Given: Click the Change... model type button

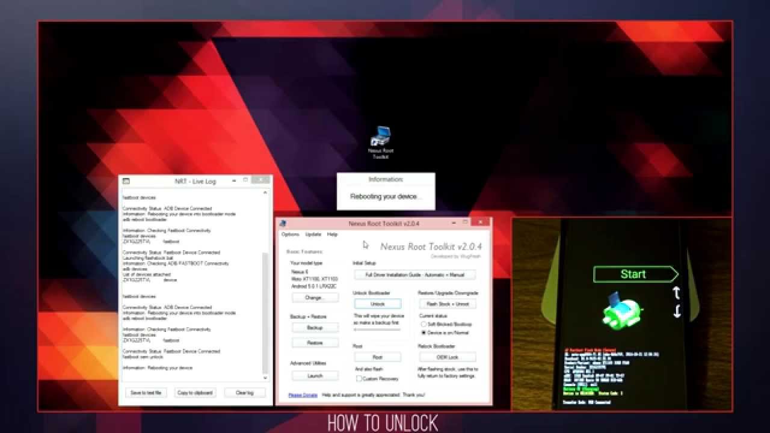Looking at the screenshot, I should click(315, 298).
